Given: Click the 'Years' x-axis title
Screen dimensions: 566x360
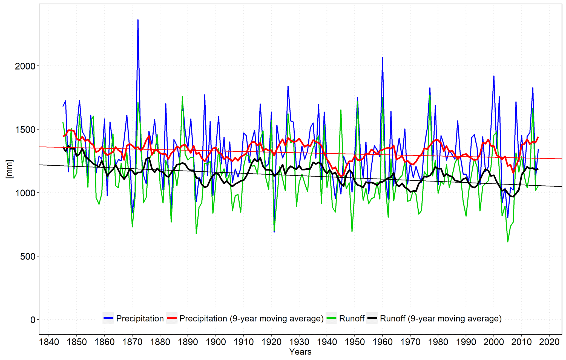Looking at the screenshot, I should point(300,352).
